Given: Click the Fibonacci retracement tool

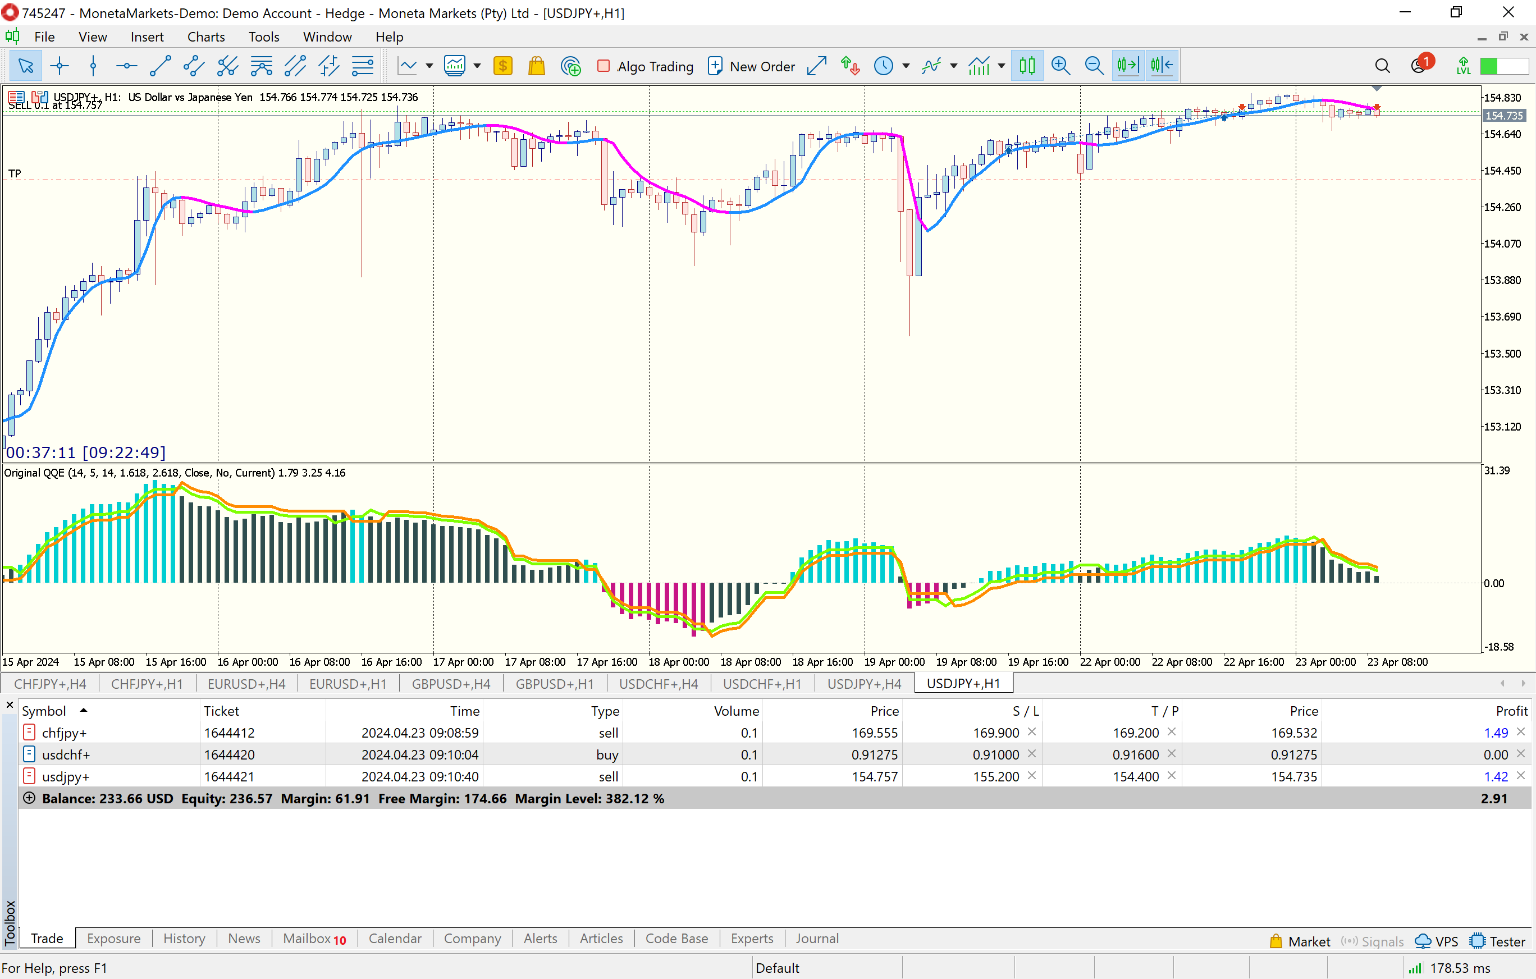Looking at the screenshot, I should pyautogui.click(x=362, y=66).
